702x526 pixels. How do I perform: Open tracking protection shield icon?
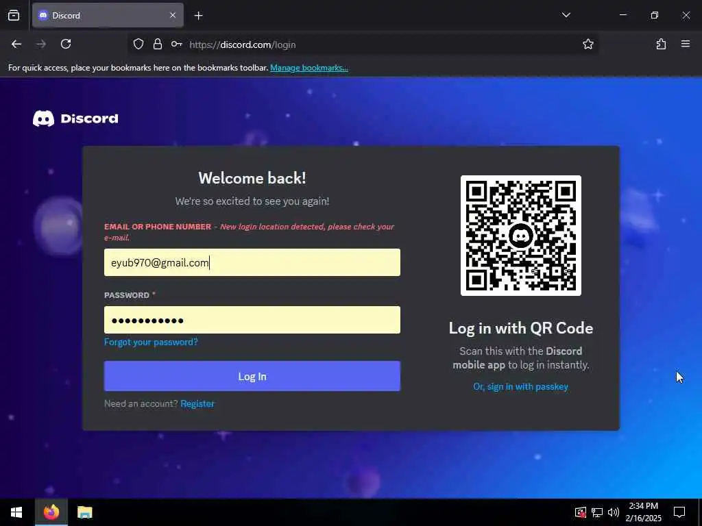[x=138, y=44]
